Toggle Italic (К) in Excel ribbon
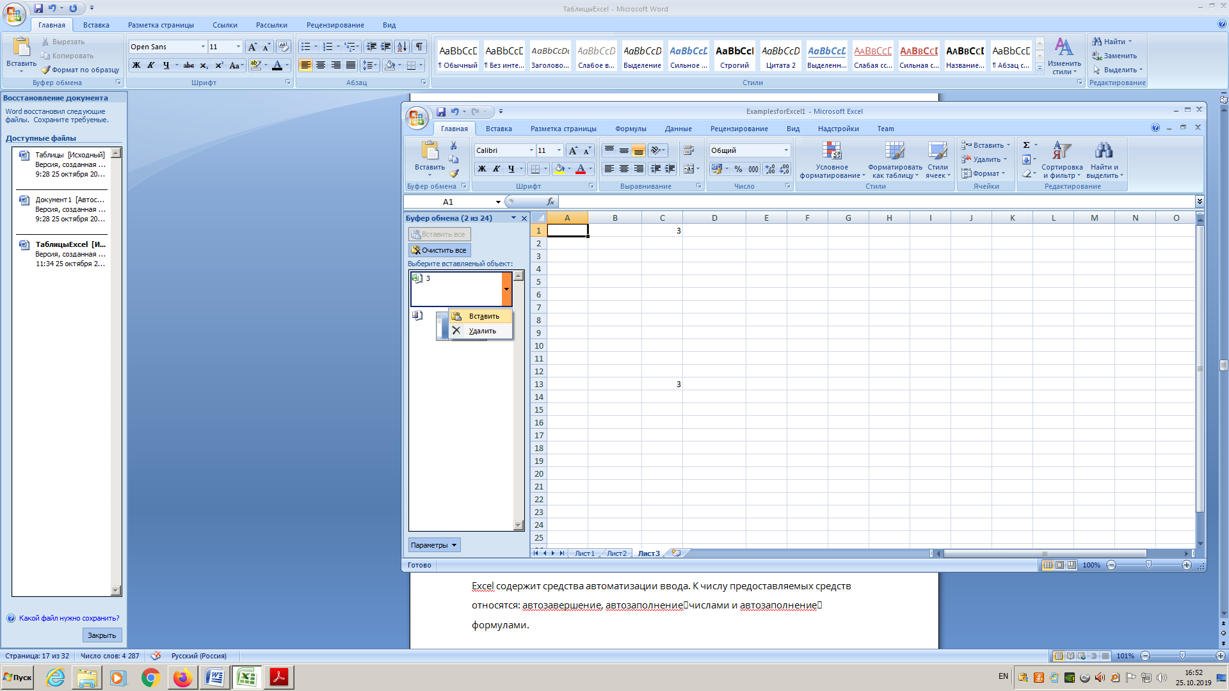The height and width of the screenshot is (691, 1229). tap(497, 169)
